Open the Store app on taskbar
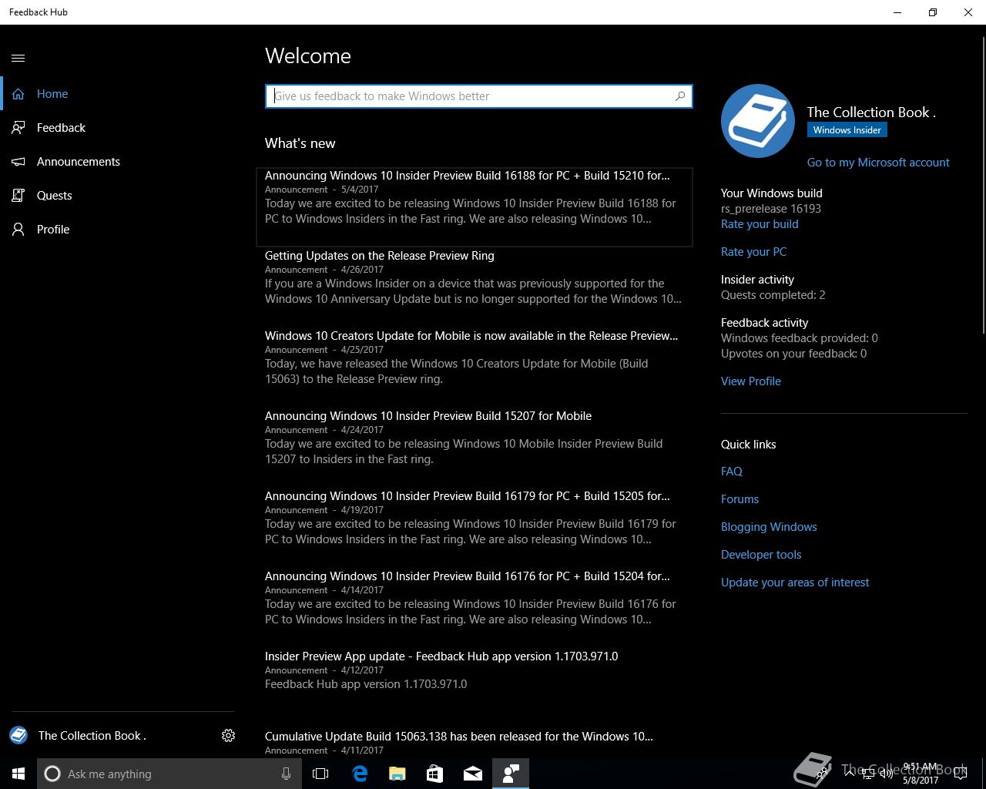This screenshot has width=986, height=789. [434, 774]
